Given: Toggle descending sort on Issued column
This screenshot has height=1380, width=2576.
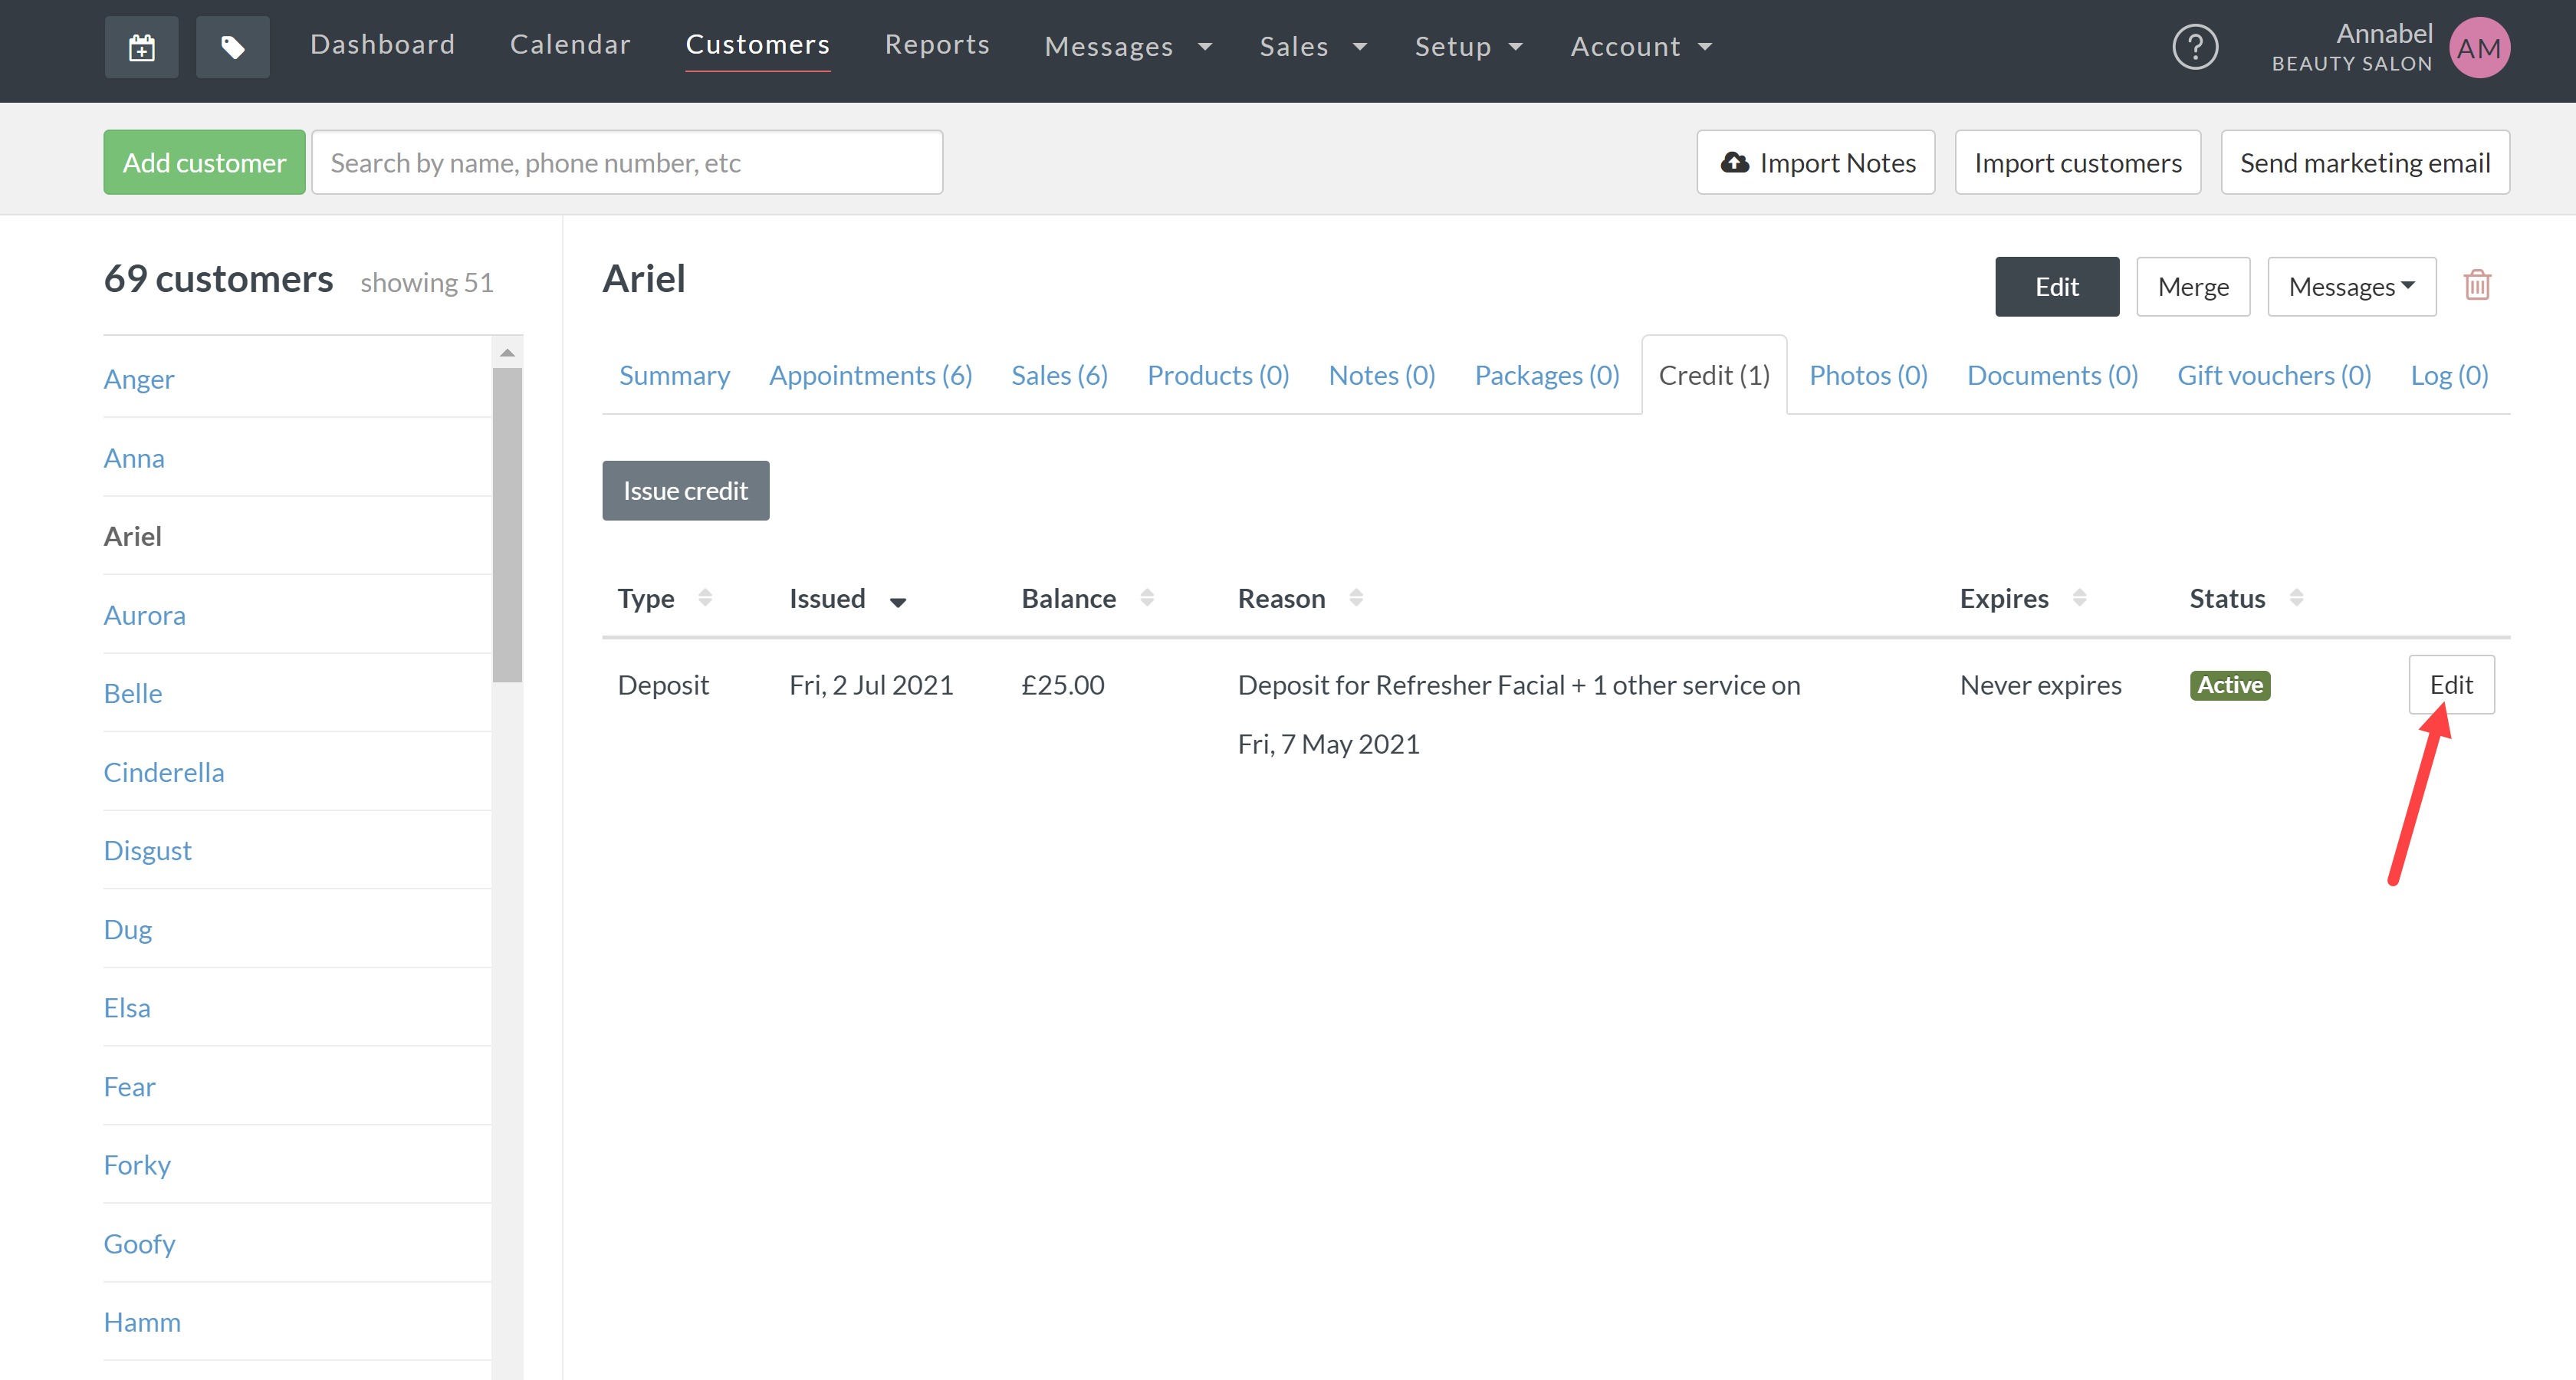Looking at the screenshot, I should [x=897, y=601].
